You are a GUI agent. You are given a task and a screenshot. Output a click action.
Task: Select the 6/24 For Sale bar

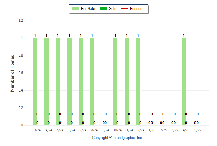(x=69, y=82)
